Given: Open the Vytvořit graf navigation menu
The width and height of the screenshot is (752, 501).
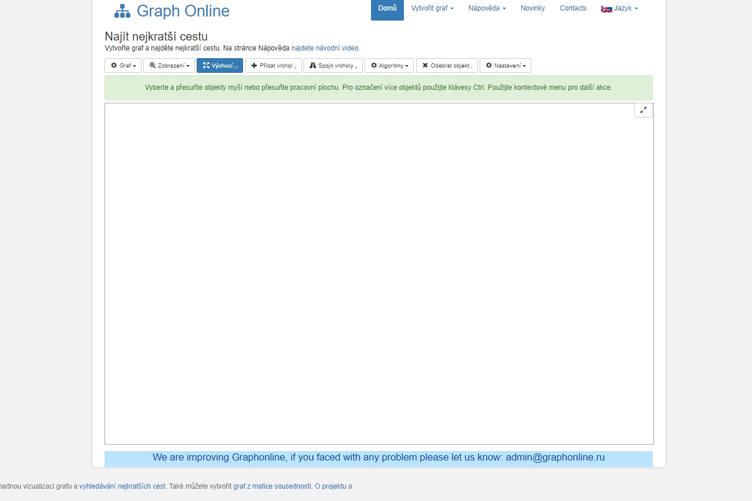Looking at the screenshot, I should click(432, 8).
